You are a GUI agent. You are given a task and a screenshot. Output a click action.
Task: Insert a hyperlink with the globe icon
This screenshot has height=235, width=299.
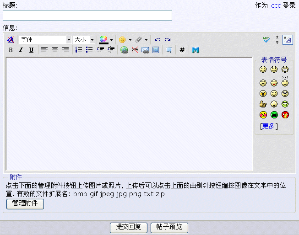[124, 50]
